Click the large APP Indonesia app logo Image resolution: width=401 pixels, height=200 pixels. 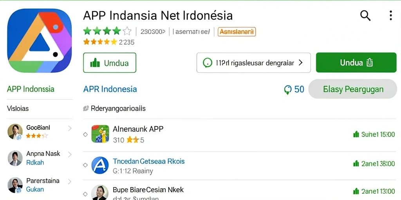[40, 40]
